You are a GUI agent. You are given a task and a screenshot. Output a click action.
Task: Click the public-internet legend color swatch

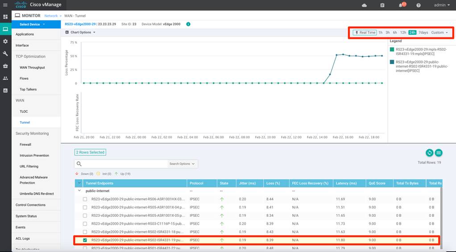pyautogui.click(x=392, y=62)
